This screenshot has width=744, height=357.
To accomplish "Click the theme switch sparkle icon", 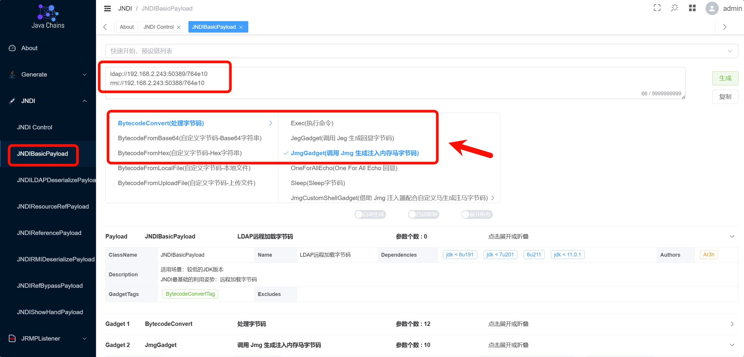I will (x=674, y=8).
